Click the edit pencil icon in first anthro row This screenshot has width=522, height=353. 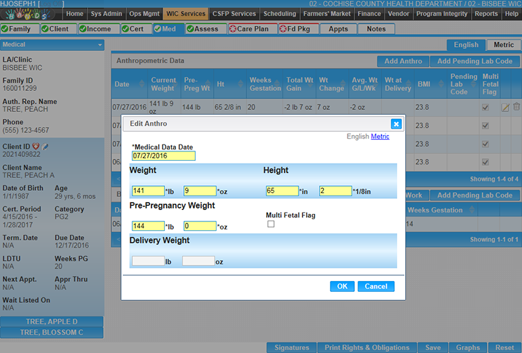click(505, 107)
